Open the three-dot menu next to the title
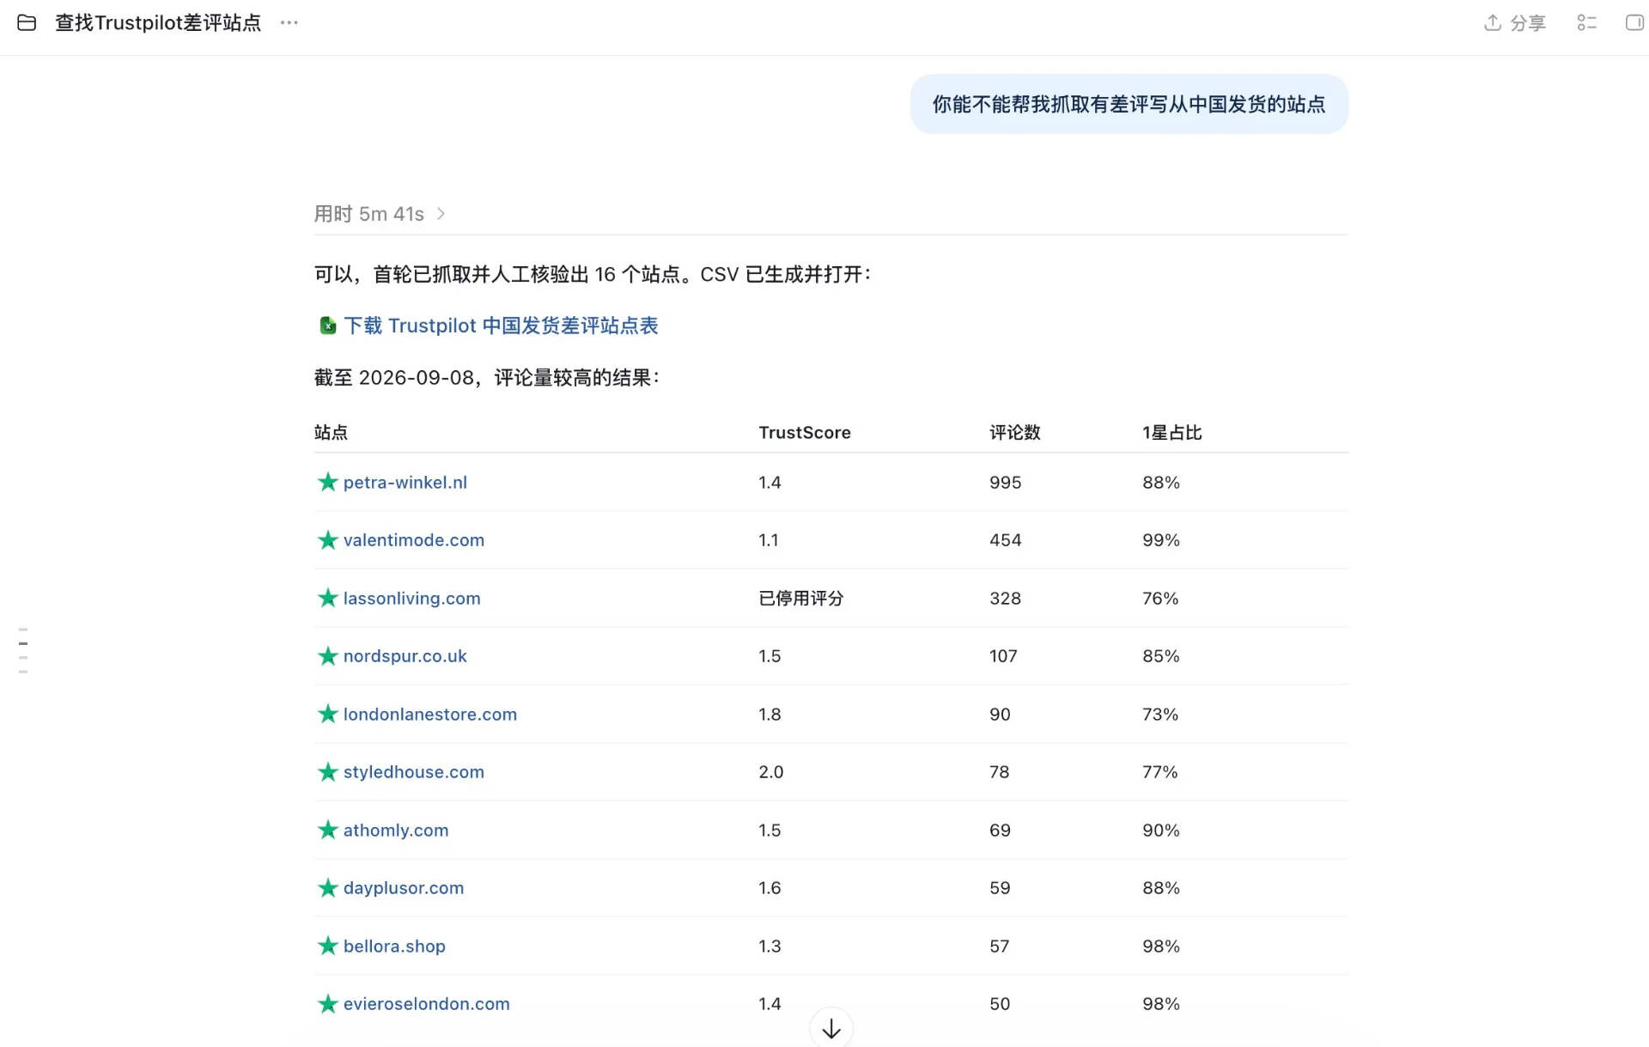This screenshot has width=1649, height=1047. tap(289, 23)
